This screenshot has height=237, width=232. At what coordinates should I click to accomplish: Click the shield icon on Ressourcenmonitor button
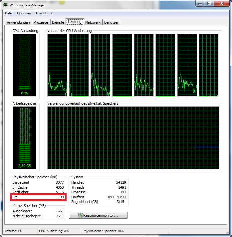tap(81, 215)
